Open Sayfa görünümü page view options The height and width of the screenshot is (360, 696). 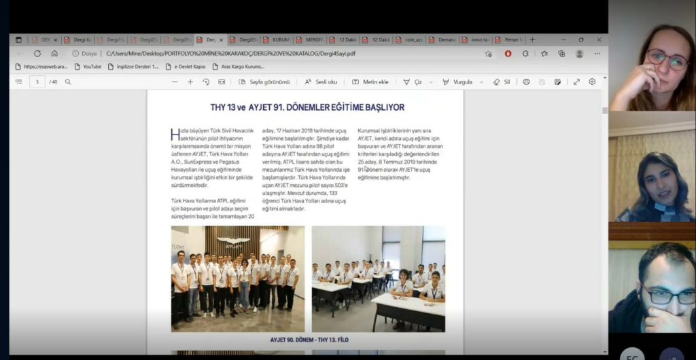(x=264, y=82)
